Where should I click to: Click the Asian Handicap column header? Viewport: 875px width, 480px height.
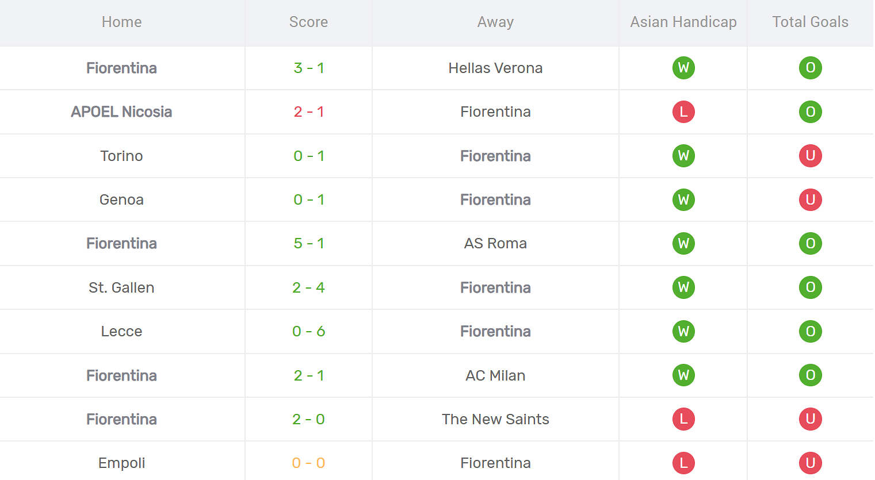pyautogui.click(x=683, y=22)
